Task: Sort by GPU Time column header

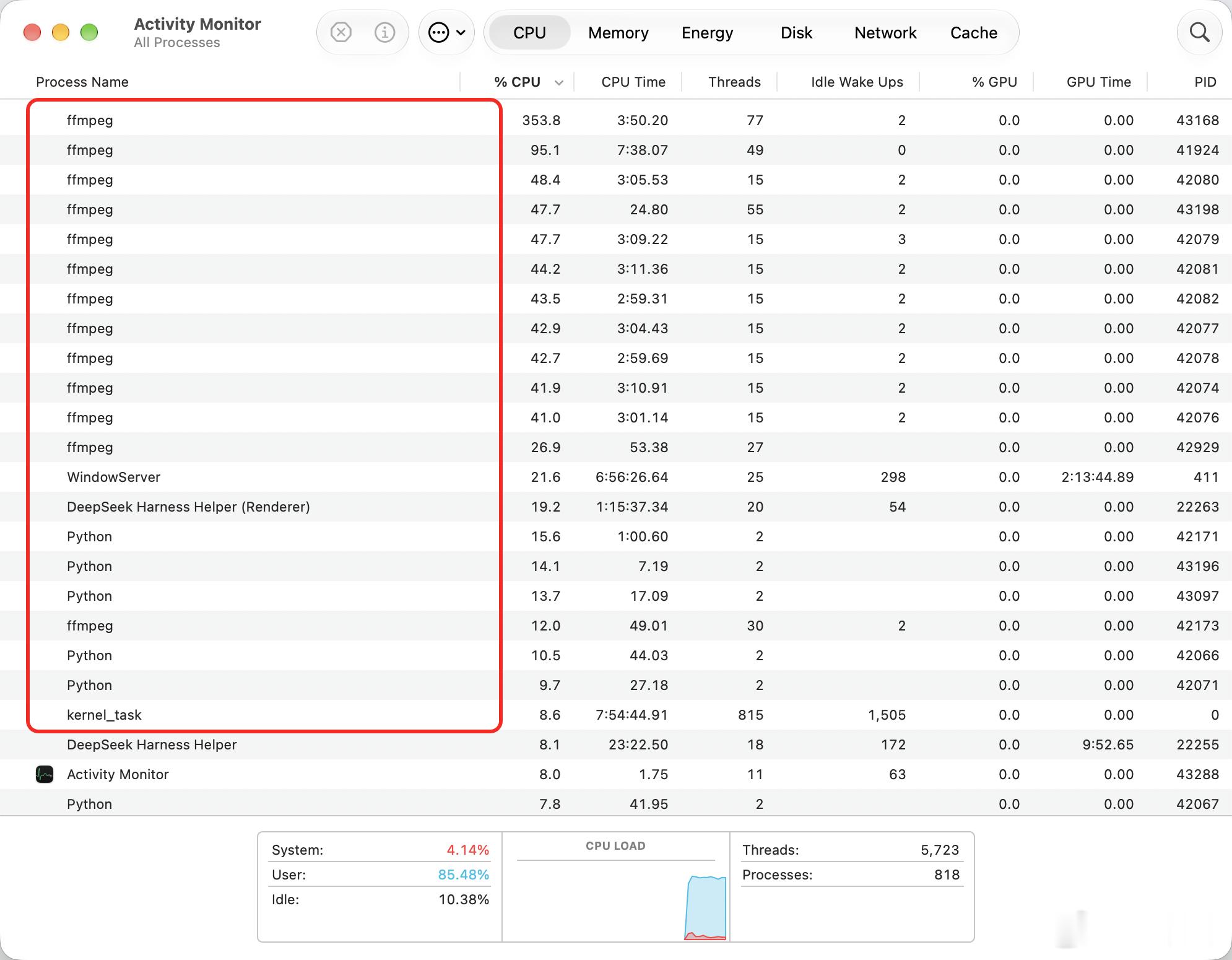Action: pyautogui.click(x=1098, y=82)
